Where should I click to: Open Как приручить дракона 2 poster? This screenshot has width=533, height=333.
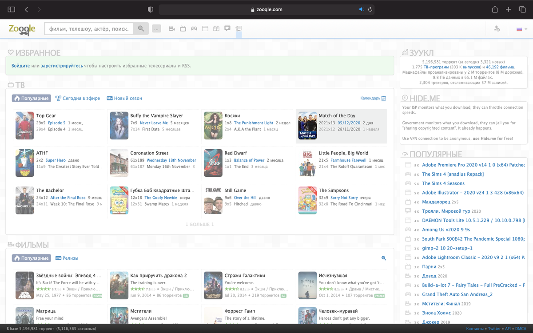119,285
